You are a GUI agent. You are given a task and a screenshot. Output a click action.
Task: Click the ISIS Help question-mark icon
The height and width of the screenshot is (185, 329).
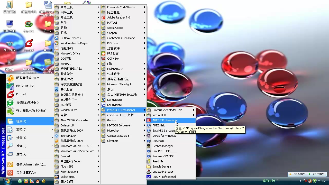[x=149, y=141]
